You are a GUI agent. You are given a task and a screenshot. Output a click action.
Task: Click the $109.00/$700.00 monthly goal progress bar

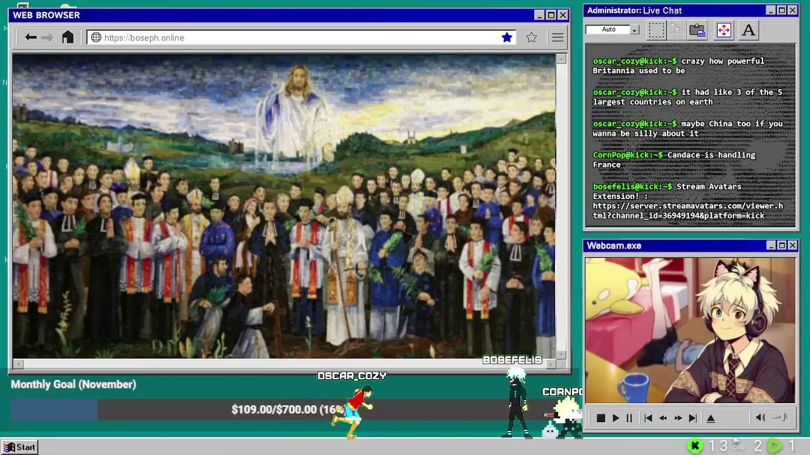point(296,409)
